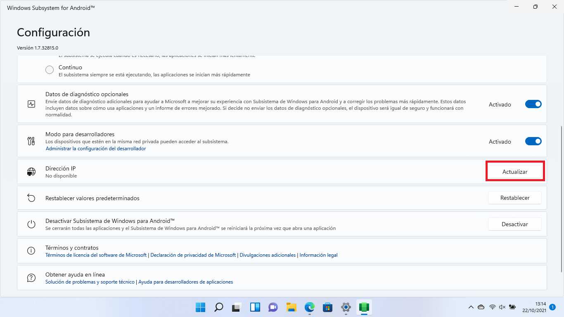This screenshot has height=317, width=564.
Task: Click the Actualizar button for Dirección IP
Action: click(515, 172)
